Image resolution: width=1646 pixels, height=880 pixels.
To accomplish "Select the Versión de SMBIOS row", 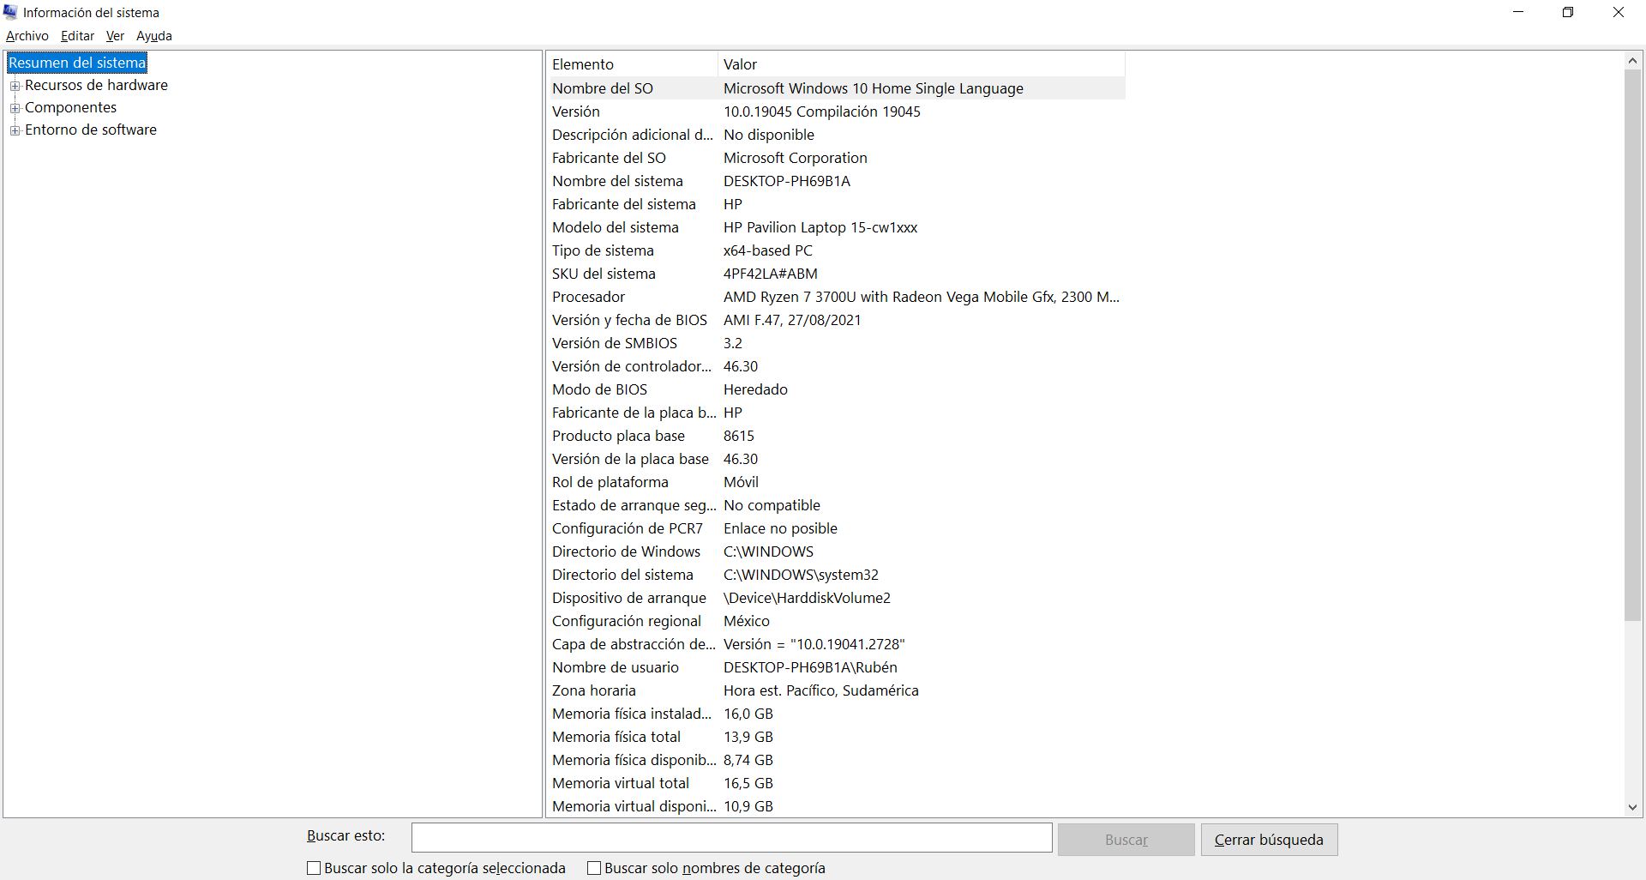I will pyautogui.click(x=837, y=343).
